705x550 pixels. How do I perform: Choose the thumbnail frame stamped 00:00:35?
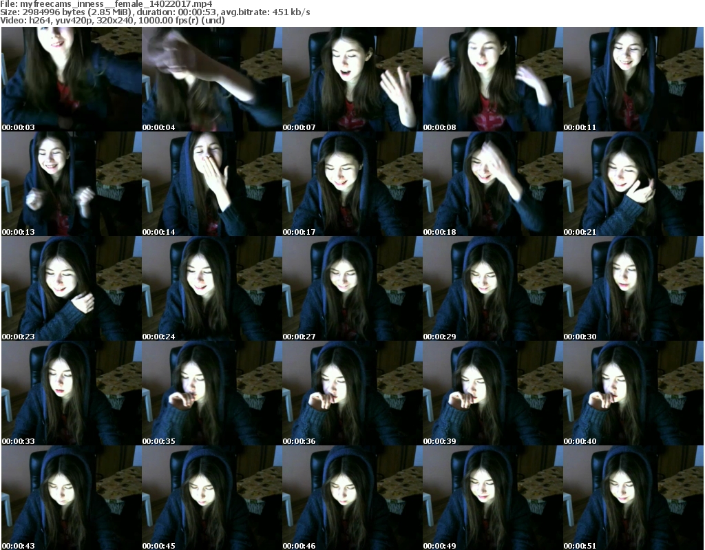(x=212, y=393)
